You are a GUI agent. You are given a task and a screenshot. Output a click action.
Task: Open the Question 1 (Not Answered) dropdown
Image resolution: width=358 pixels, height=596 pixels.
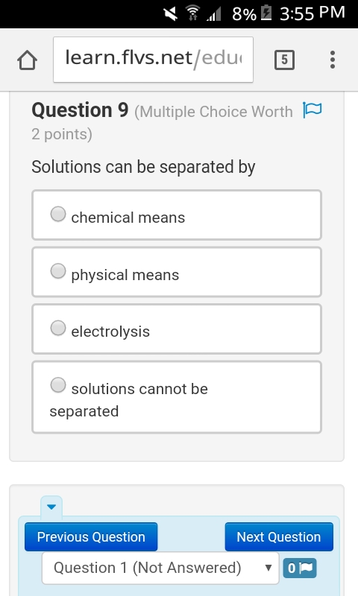160,568
